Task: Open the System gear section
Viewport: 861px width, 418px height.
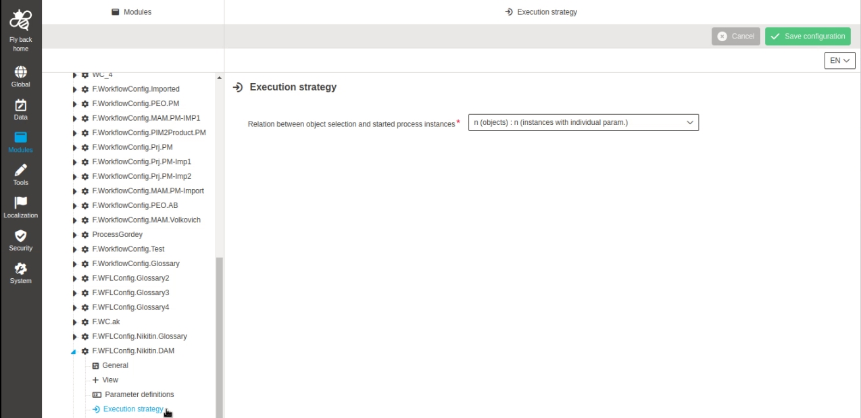Action: pos(20,273)
